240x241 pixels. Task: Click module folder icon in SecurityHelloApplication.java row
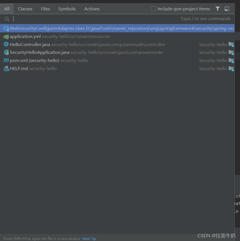tap(231, 52)
